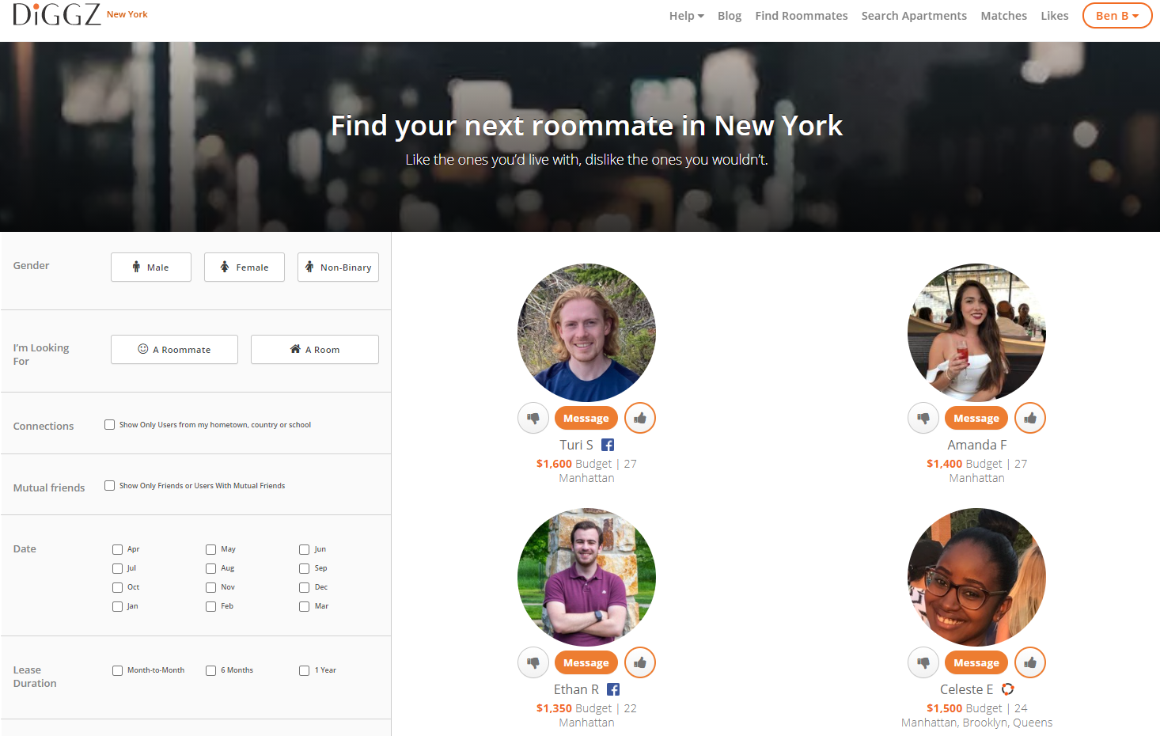Screen dimensions: 1160x736
Task: Select 6 Months lease duration
Action: coord(211,670)
